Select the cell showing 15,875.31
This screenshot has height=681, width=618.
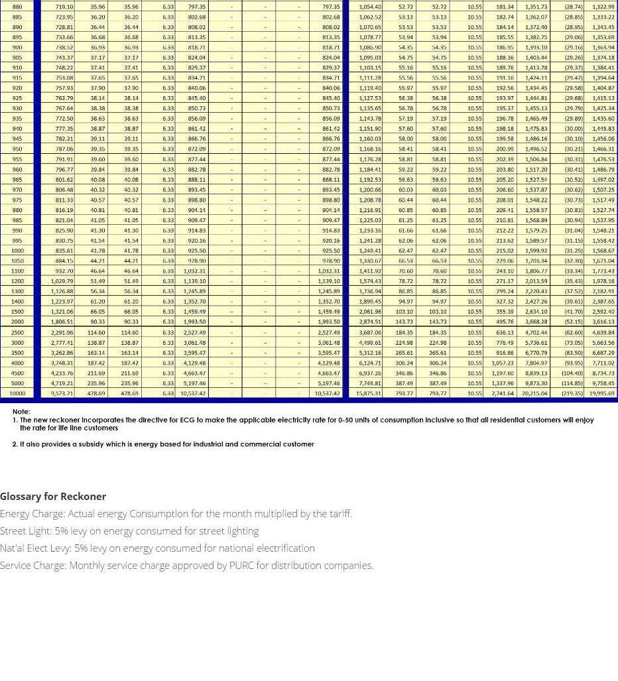coord(369,393)
